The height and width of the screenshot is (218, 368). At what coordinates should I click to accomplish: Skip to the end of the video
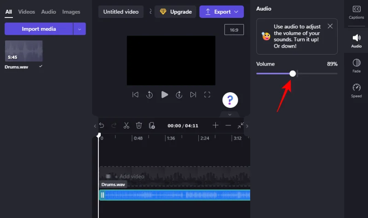(193, 95)
